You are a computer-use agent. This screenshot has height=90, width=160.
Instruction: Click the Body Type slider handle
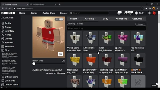pos(34,64)
